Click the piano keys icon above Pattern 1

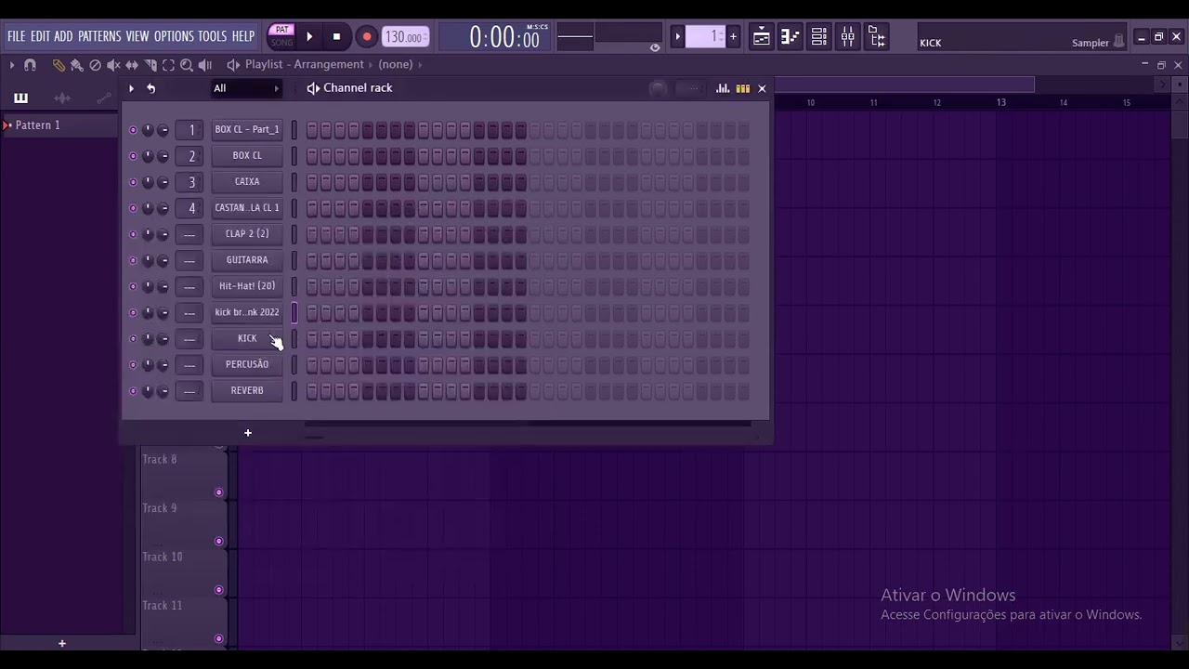coord(20,98)
